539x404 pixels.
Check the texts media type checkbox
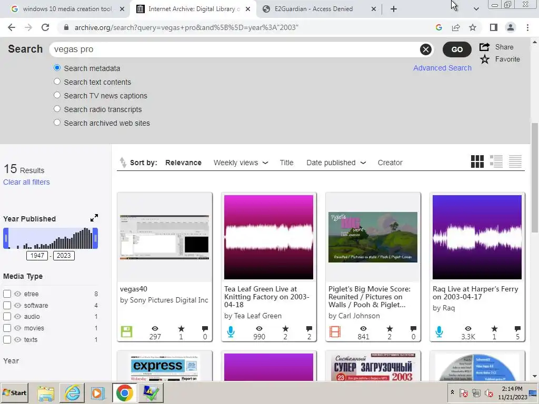coord(7,340)
